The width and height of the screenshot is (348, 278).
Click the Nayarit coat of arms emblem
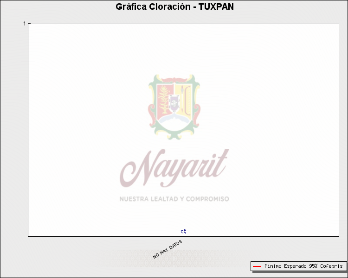pos(174,107)
